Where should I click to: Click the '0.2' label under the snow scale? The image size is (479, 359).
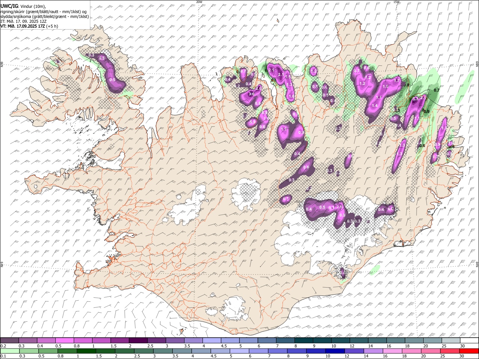(x=3, y=346)
